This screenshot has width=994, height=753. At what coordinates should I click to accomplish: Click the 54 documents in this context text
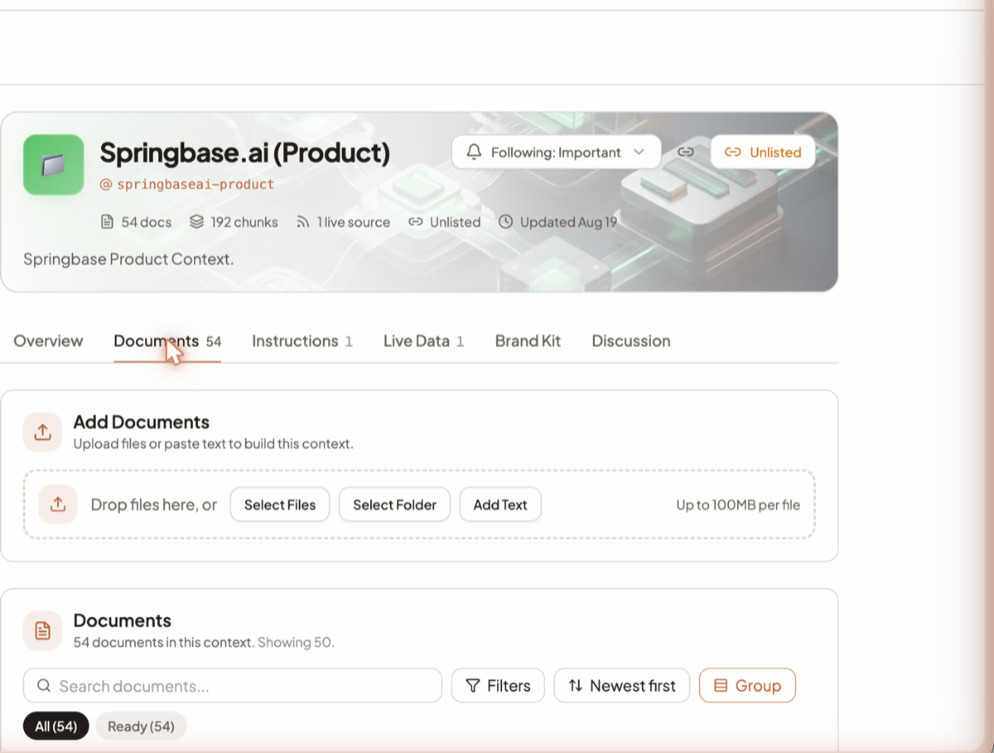coord(164,643)
